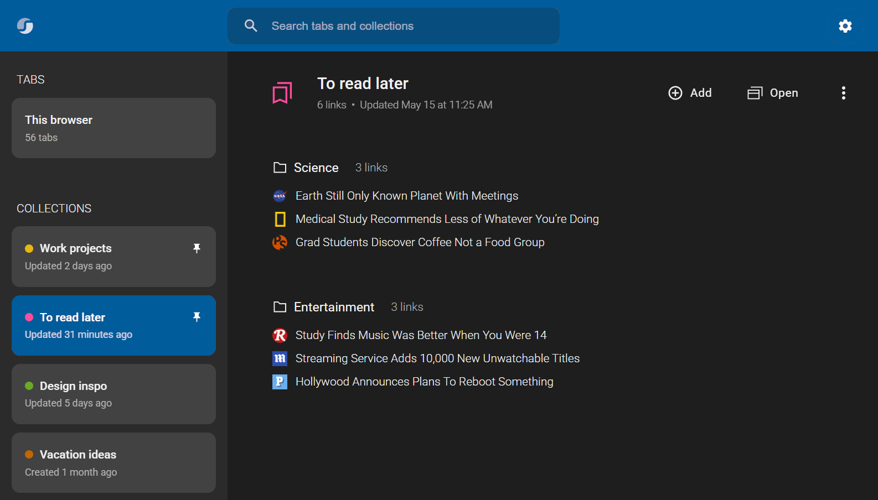Image resolution: width=878 pixels, height=500 pixels.
Task: Click the yellow Work projects color dot
Action: 29,248
